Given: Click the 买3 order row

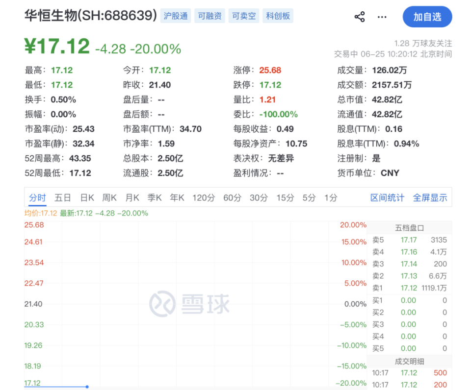Looking at the screenshot, I should (409, 324).
